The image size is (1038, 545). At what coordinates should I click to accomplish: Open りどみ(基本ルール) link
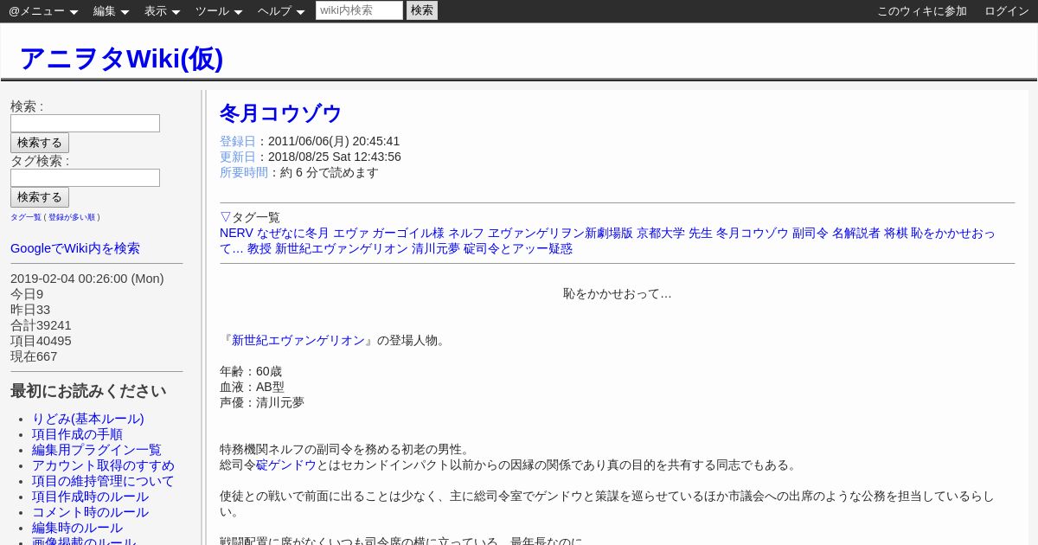click(88, 419)
